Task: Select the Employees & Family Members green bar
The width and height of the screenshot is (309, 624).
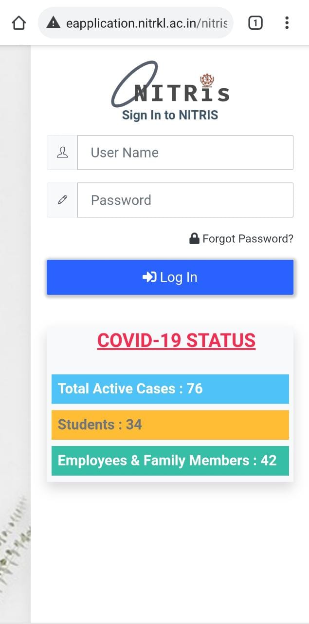Action: point(170,461)
